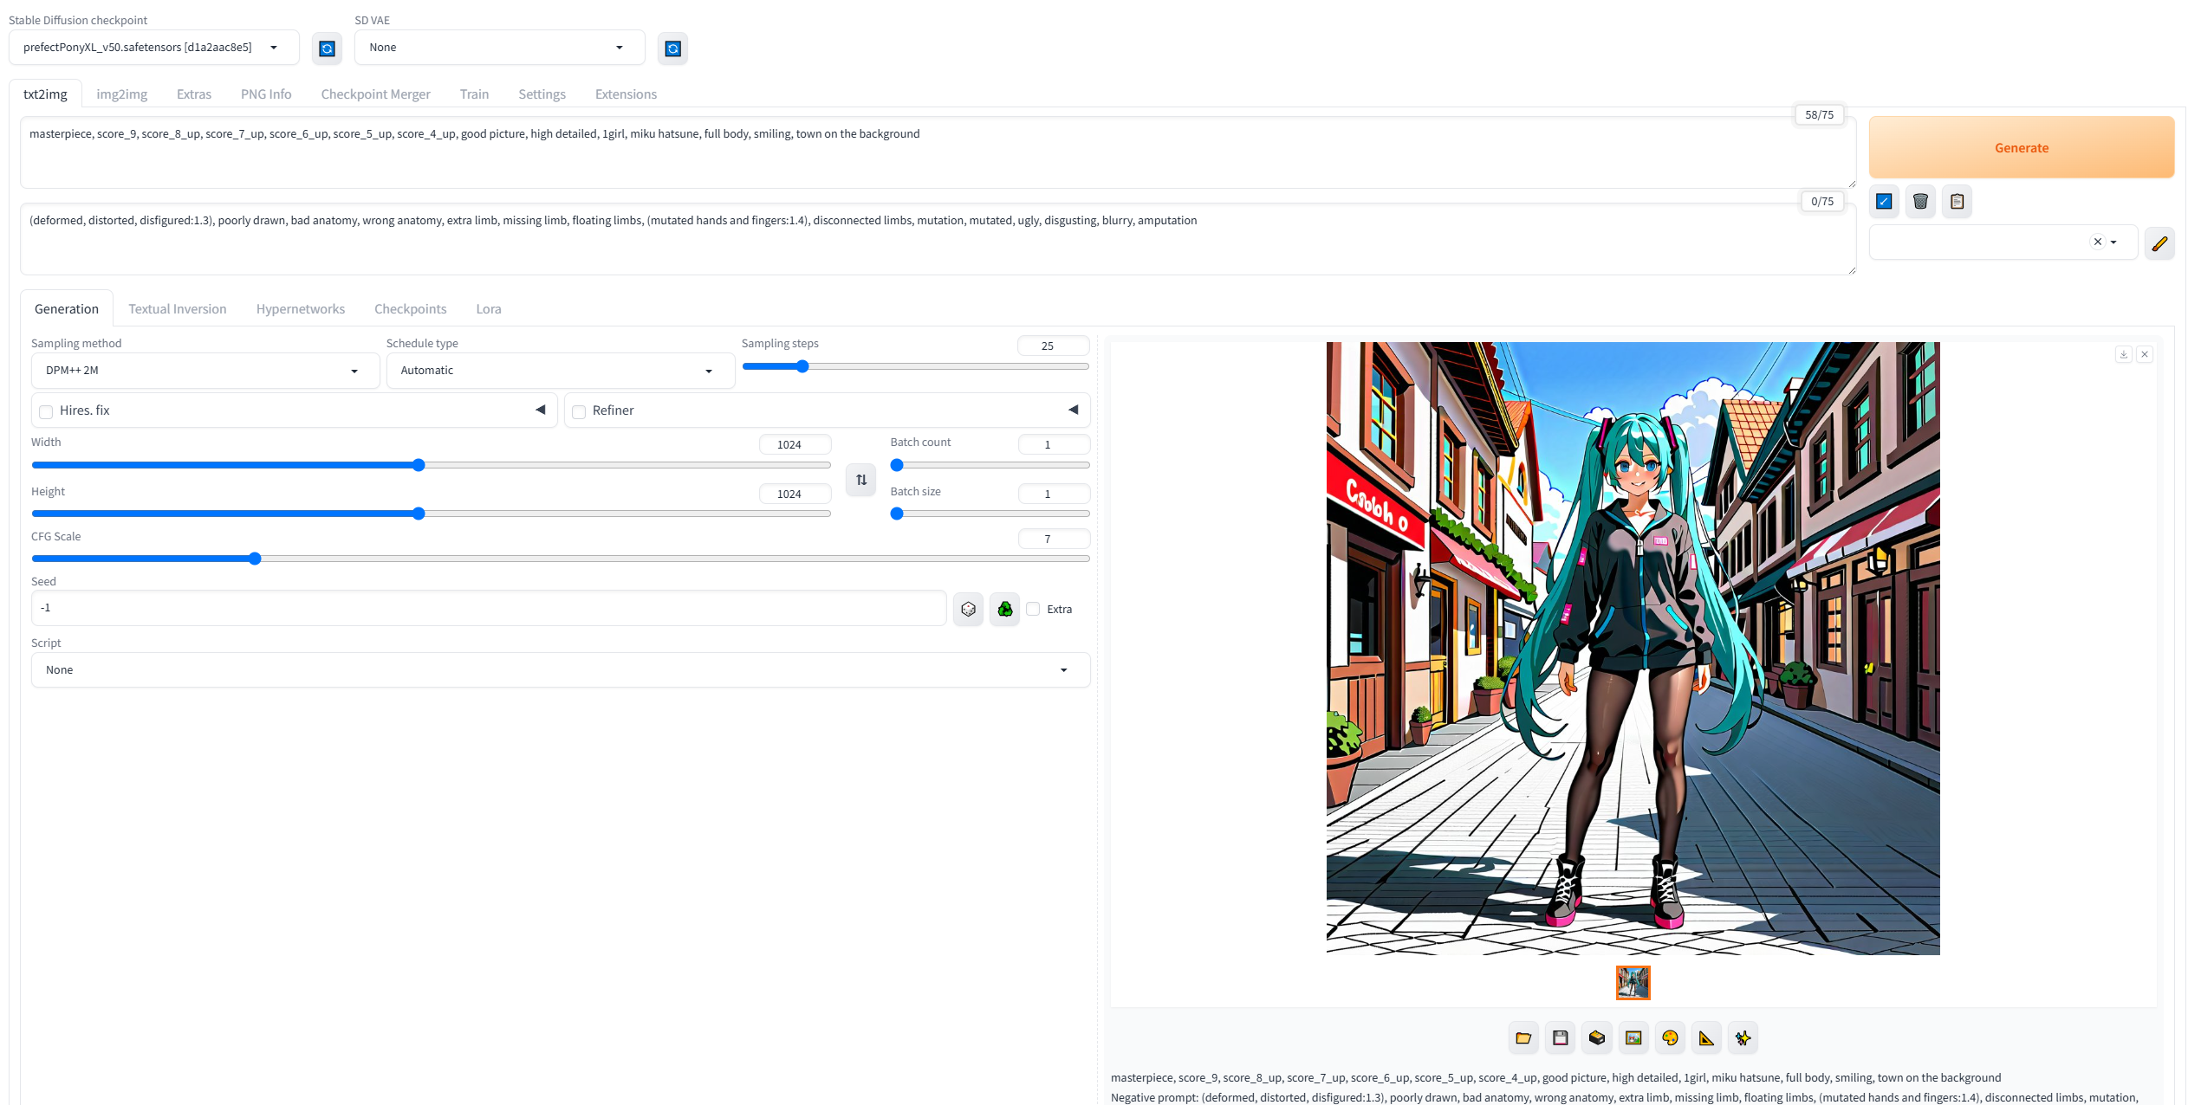Expand the Refiner section
2188x1105 pixels.
[x=1074, y=410]
